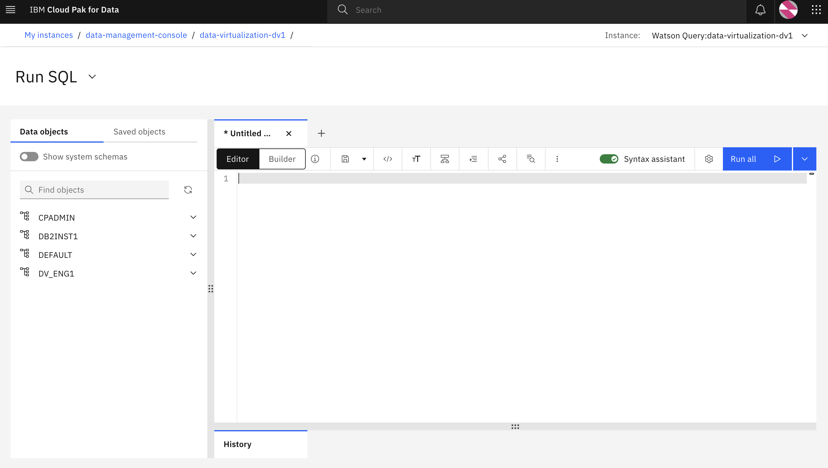This screenshot has width=828, height=468.
Task: Open the notifications bell
Action: click(x=760, y=10)
